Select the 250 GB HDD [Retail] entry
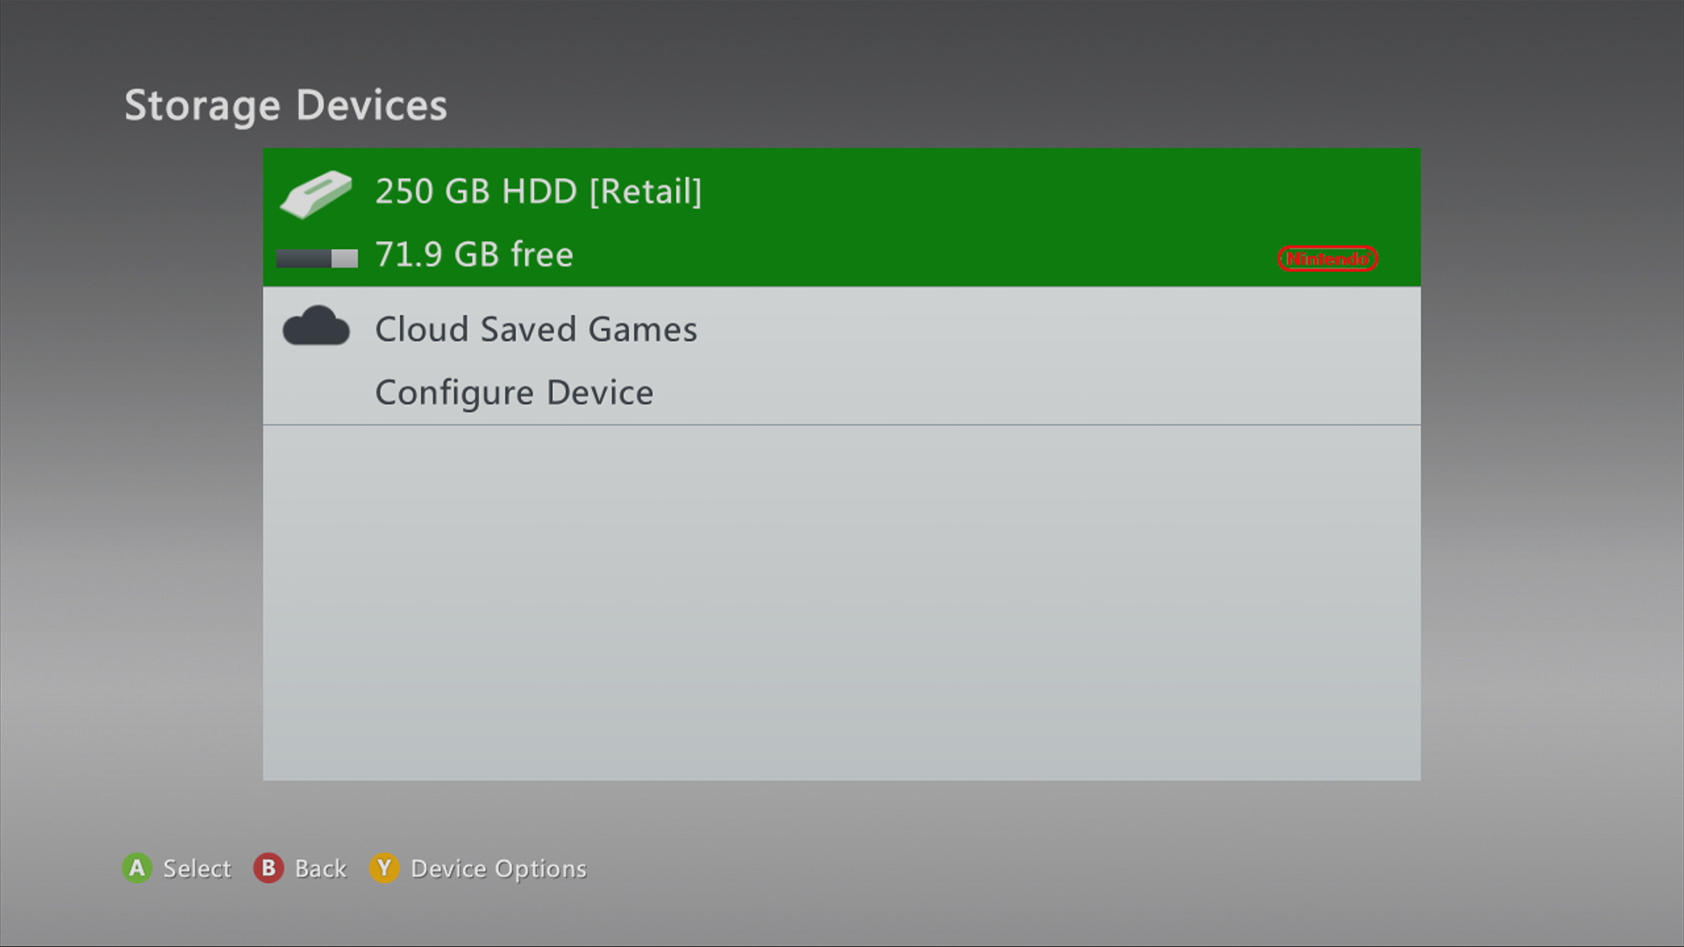Screen dimensions: 1684x947 point(842,217)
